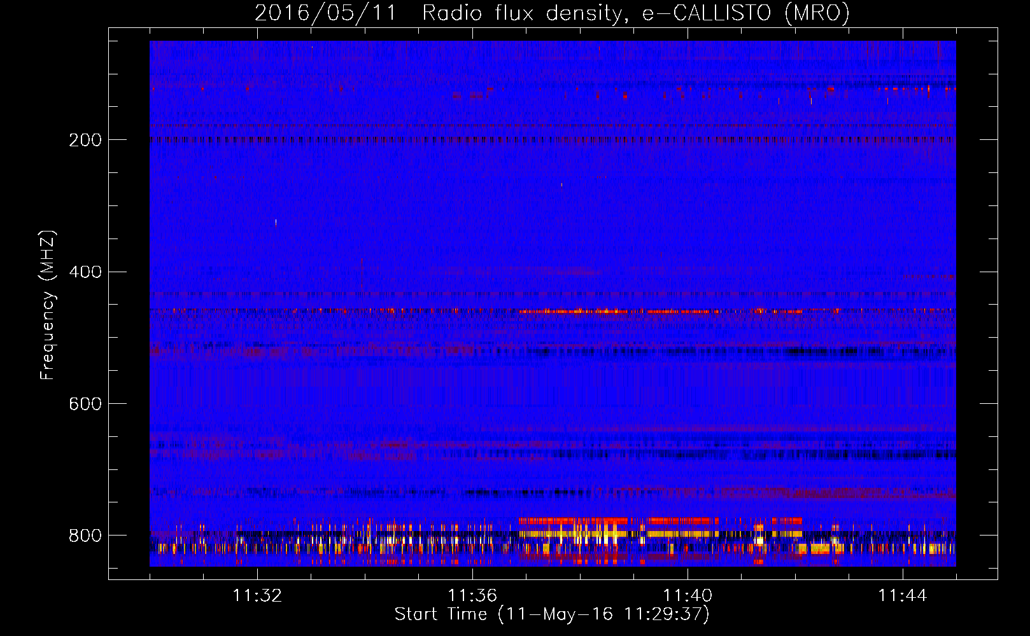Click the 11:36 time tick label

pyautogui.click(x=472, y=596)
